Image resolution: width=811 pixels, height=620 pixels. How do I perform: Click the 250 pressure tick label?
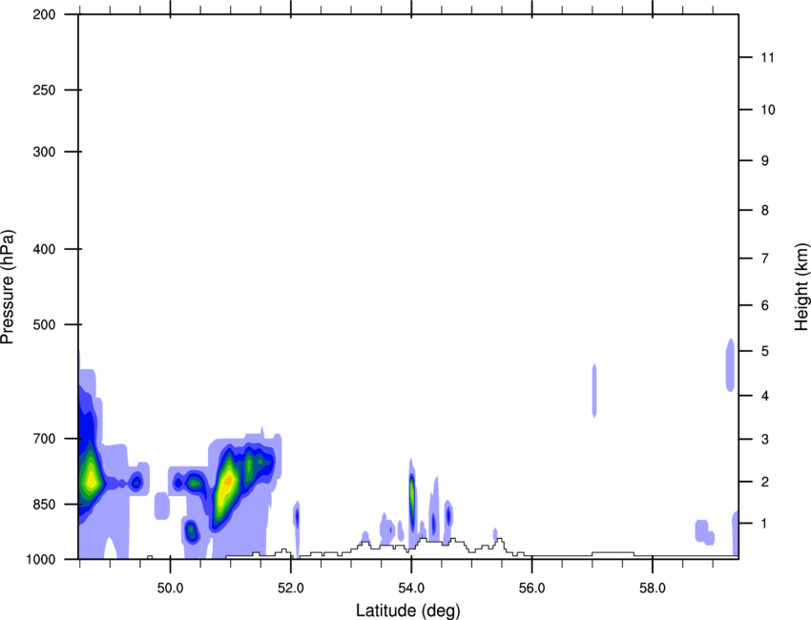pyautogui.click(x=44, y=90)
